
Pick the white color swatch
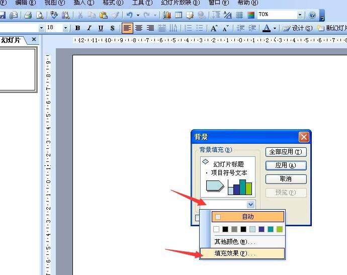click(216, 229)
